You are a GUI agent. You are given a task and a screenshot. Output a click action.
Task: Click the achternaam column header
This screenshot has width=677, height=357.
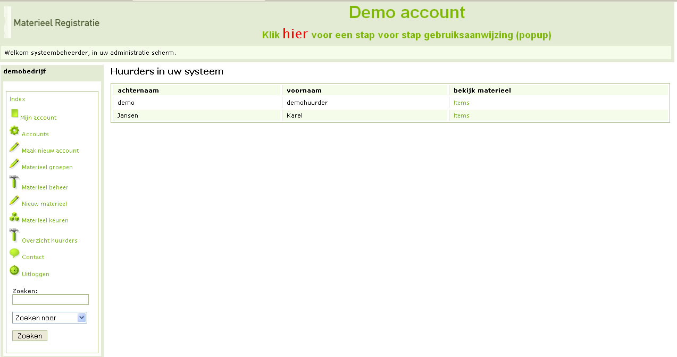(138, 90)
